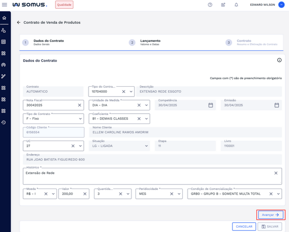Open the hamburger navigation menu

[5, 5]
